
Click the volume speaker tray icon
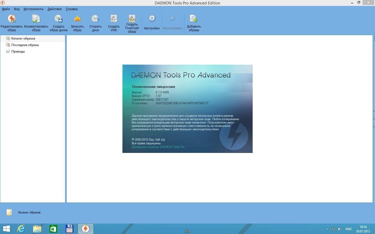click(x=340, y=229)
